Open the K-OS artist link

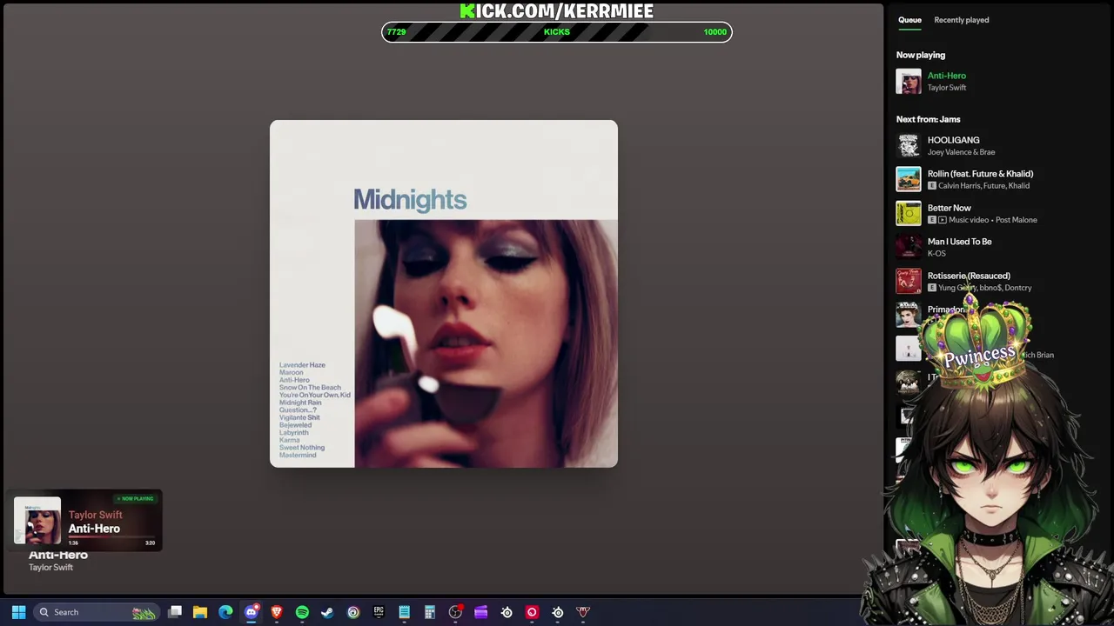(x=936, y=254)
